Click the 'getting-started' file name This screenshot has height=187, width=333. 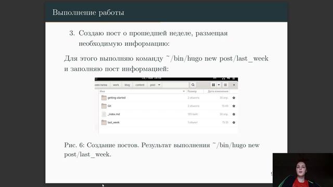click(117, 98)
